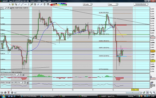Select the crossing lines drawing tool
Viewport: 156px width, 98px height.
click(38, 4)
